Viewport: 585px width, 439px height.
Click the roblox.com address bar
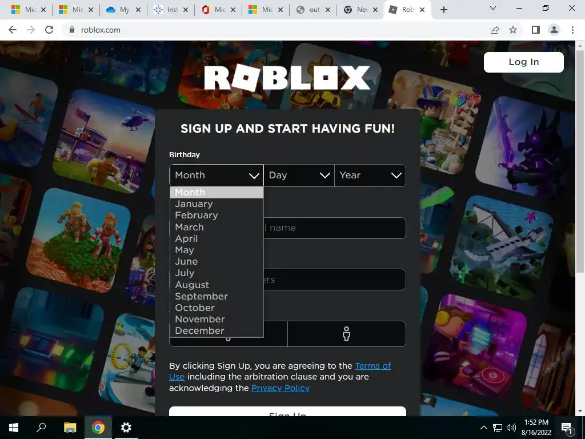(276, 30)
